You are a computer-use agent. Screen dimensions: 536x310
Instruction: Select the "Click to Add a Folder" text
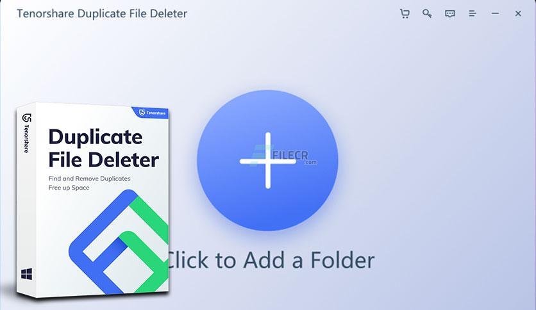click(270, 260)
